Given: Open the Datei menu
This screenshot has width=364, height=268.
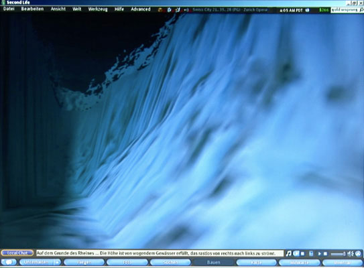Looking at the screenshot, I should [9, 9].
